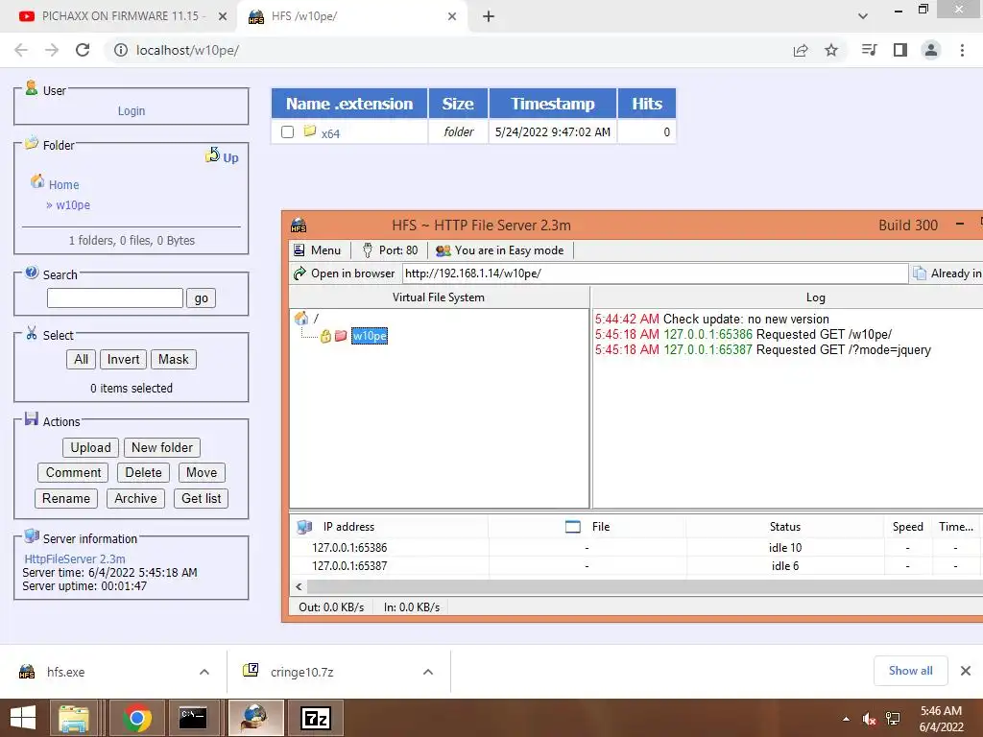This screenshot has height=737, width=983.
Task: Click the Rename action button
Action: coord(66,498)
